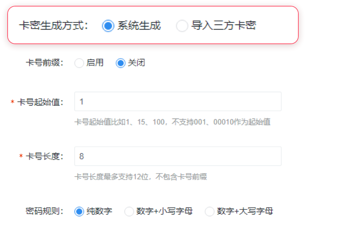
Task: Click the 卡号长度 field label
Action: [x=44, y=156]
